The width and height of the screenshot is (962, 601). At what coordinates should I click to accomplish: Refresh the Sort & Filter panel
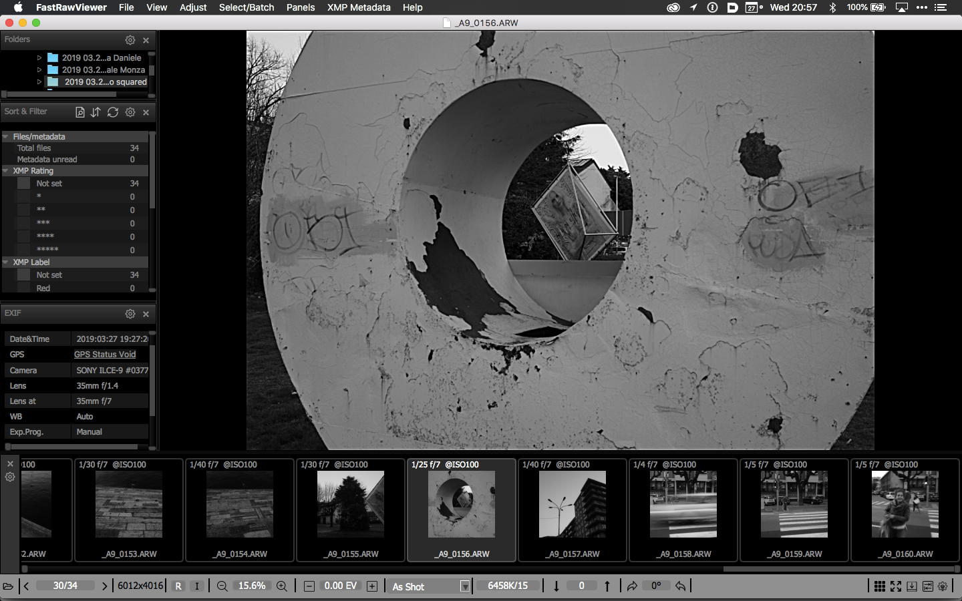point(113,112)
